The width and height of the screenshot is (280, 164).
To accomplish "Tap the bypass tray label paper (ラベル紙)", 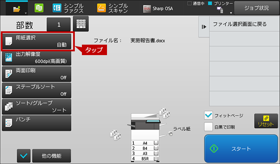I will (182, 129).
